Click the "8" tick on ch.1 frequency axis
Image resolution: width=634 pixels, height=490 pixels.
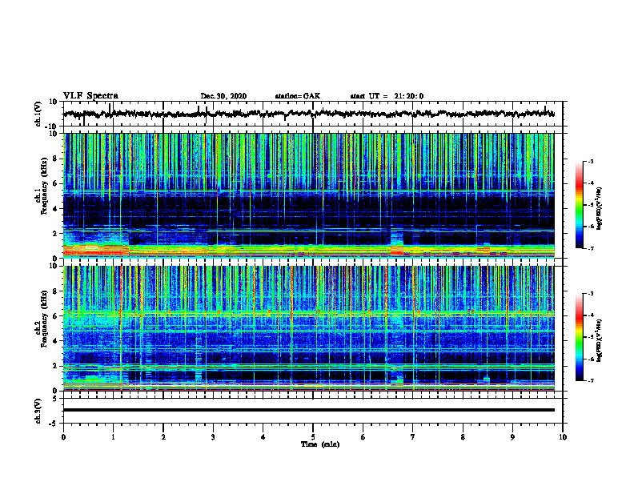pos(55,159)
